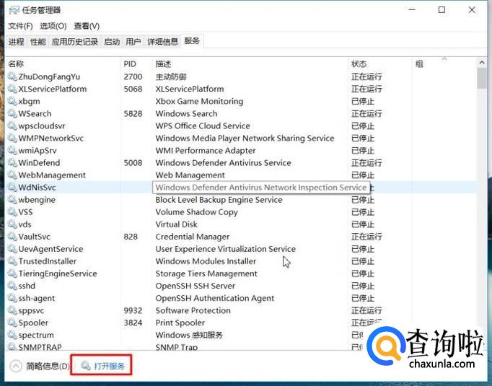Viewport: 492px width, 386px height.
Task: Switch to the 启动 tab
Action: pyautogui.click(x=112, y=42)
